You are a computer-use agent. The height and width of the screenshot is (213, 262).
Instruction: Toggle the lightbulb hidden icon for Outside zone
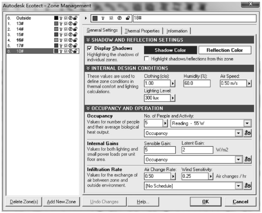[61, 18]
